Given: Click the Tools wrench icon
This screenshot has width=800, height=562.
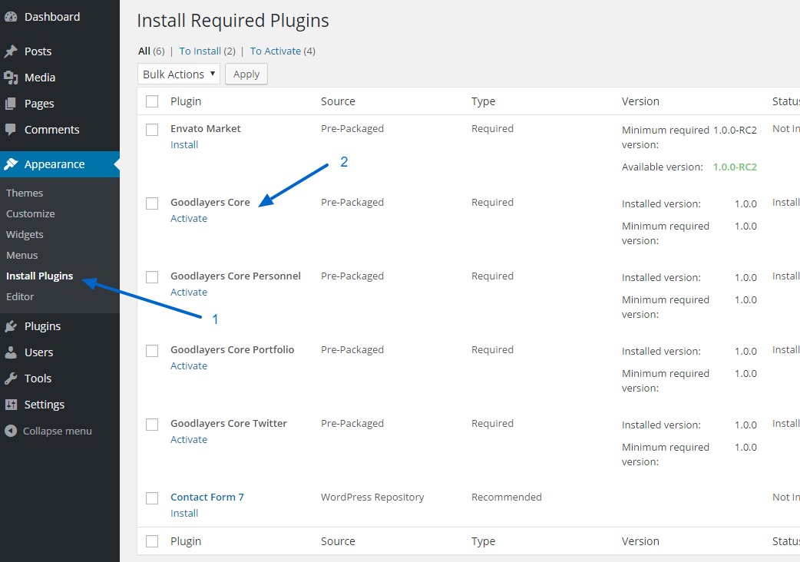Looking at the screenshot, I should 11,379.
